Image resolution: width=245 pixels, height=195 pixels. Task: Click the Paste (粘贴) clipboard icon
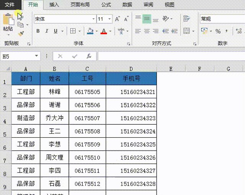coord(8,19)
